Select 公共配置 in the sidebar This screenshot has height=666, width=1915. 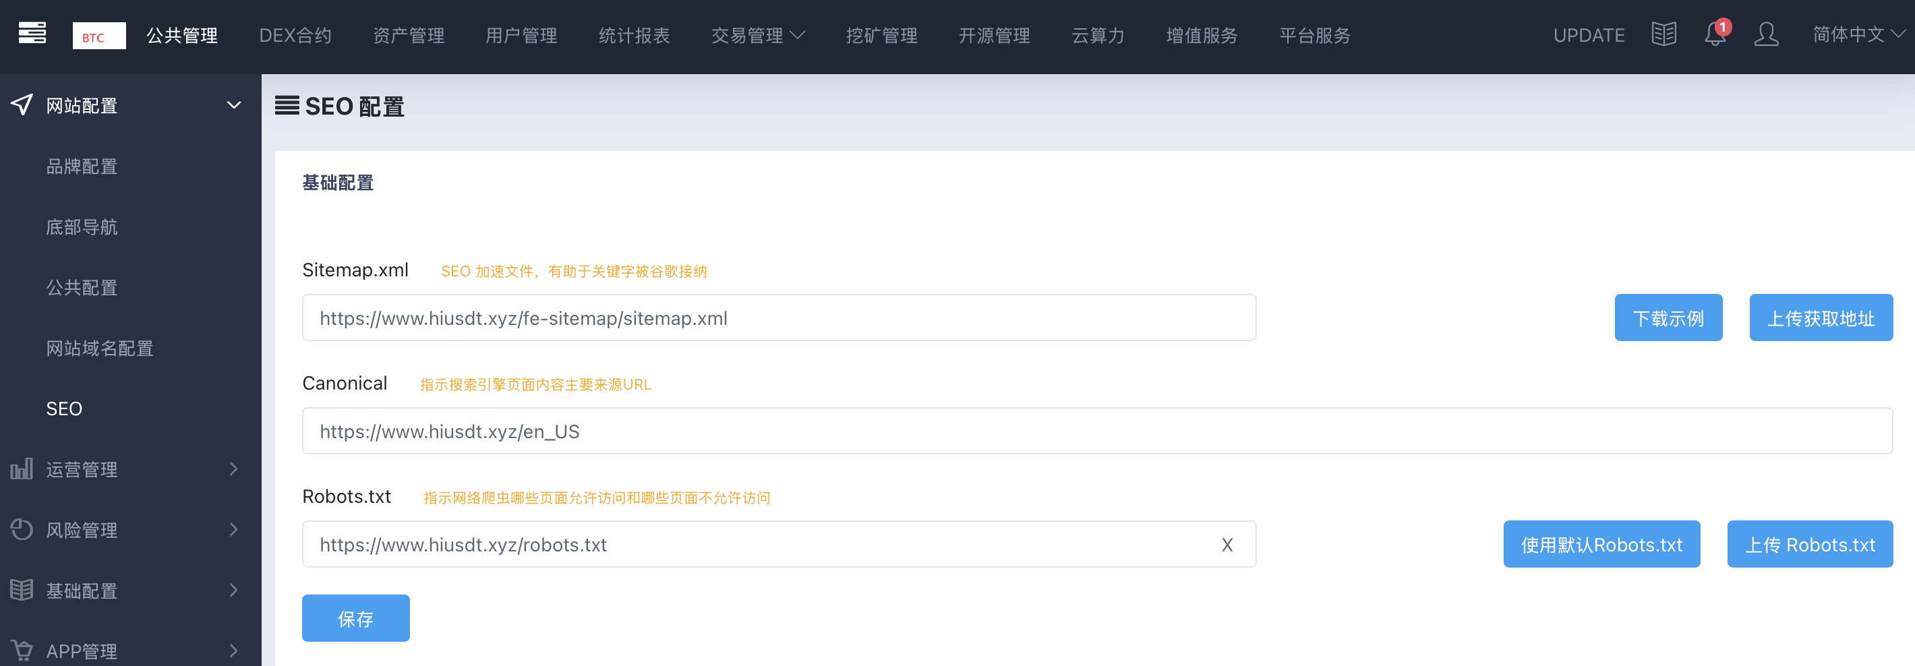pos(82,288)
